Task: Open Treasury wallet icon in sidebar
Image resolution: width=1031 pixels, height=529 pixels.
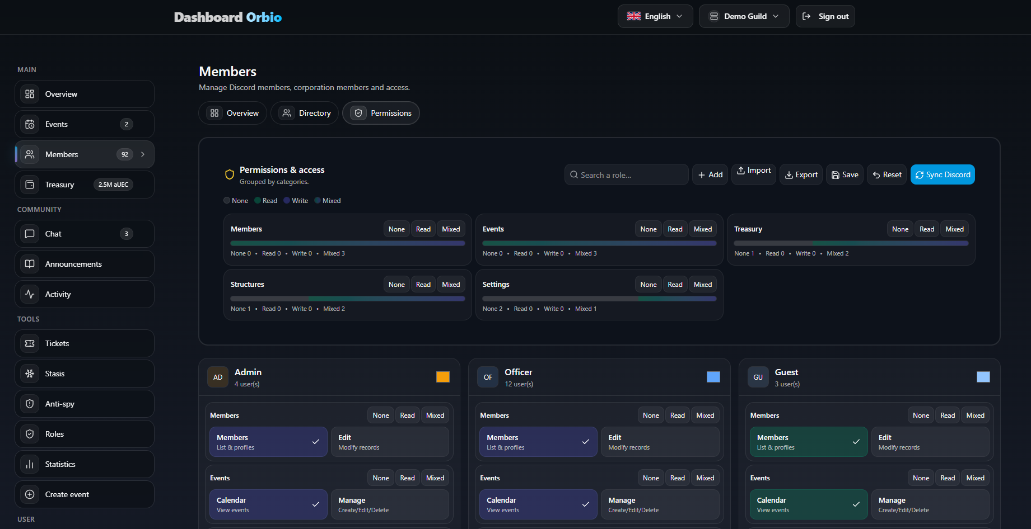Action: tap(30, 185)
